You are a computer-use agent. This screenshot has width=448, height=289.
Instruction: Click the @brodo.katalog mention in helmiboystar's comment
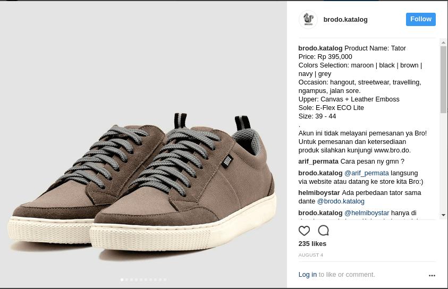(341, 201)
